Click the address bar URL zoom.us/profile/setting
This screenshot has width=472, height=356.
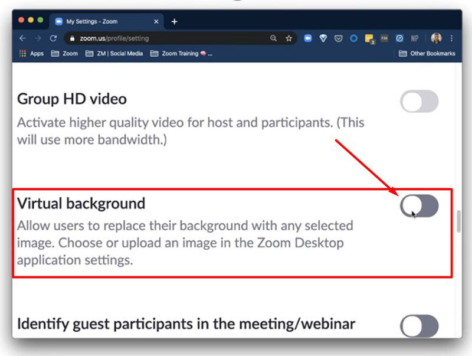click(114, 38)
